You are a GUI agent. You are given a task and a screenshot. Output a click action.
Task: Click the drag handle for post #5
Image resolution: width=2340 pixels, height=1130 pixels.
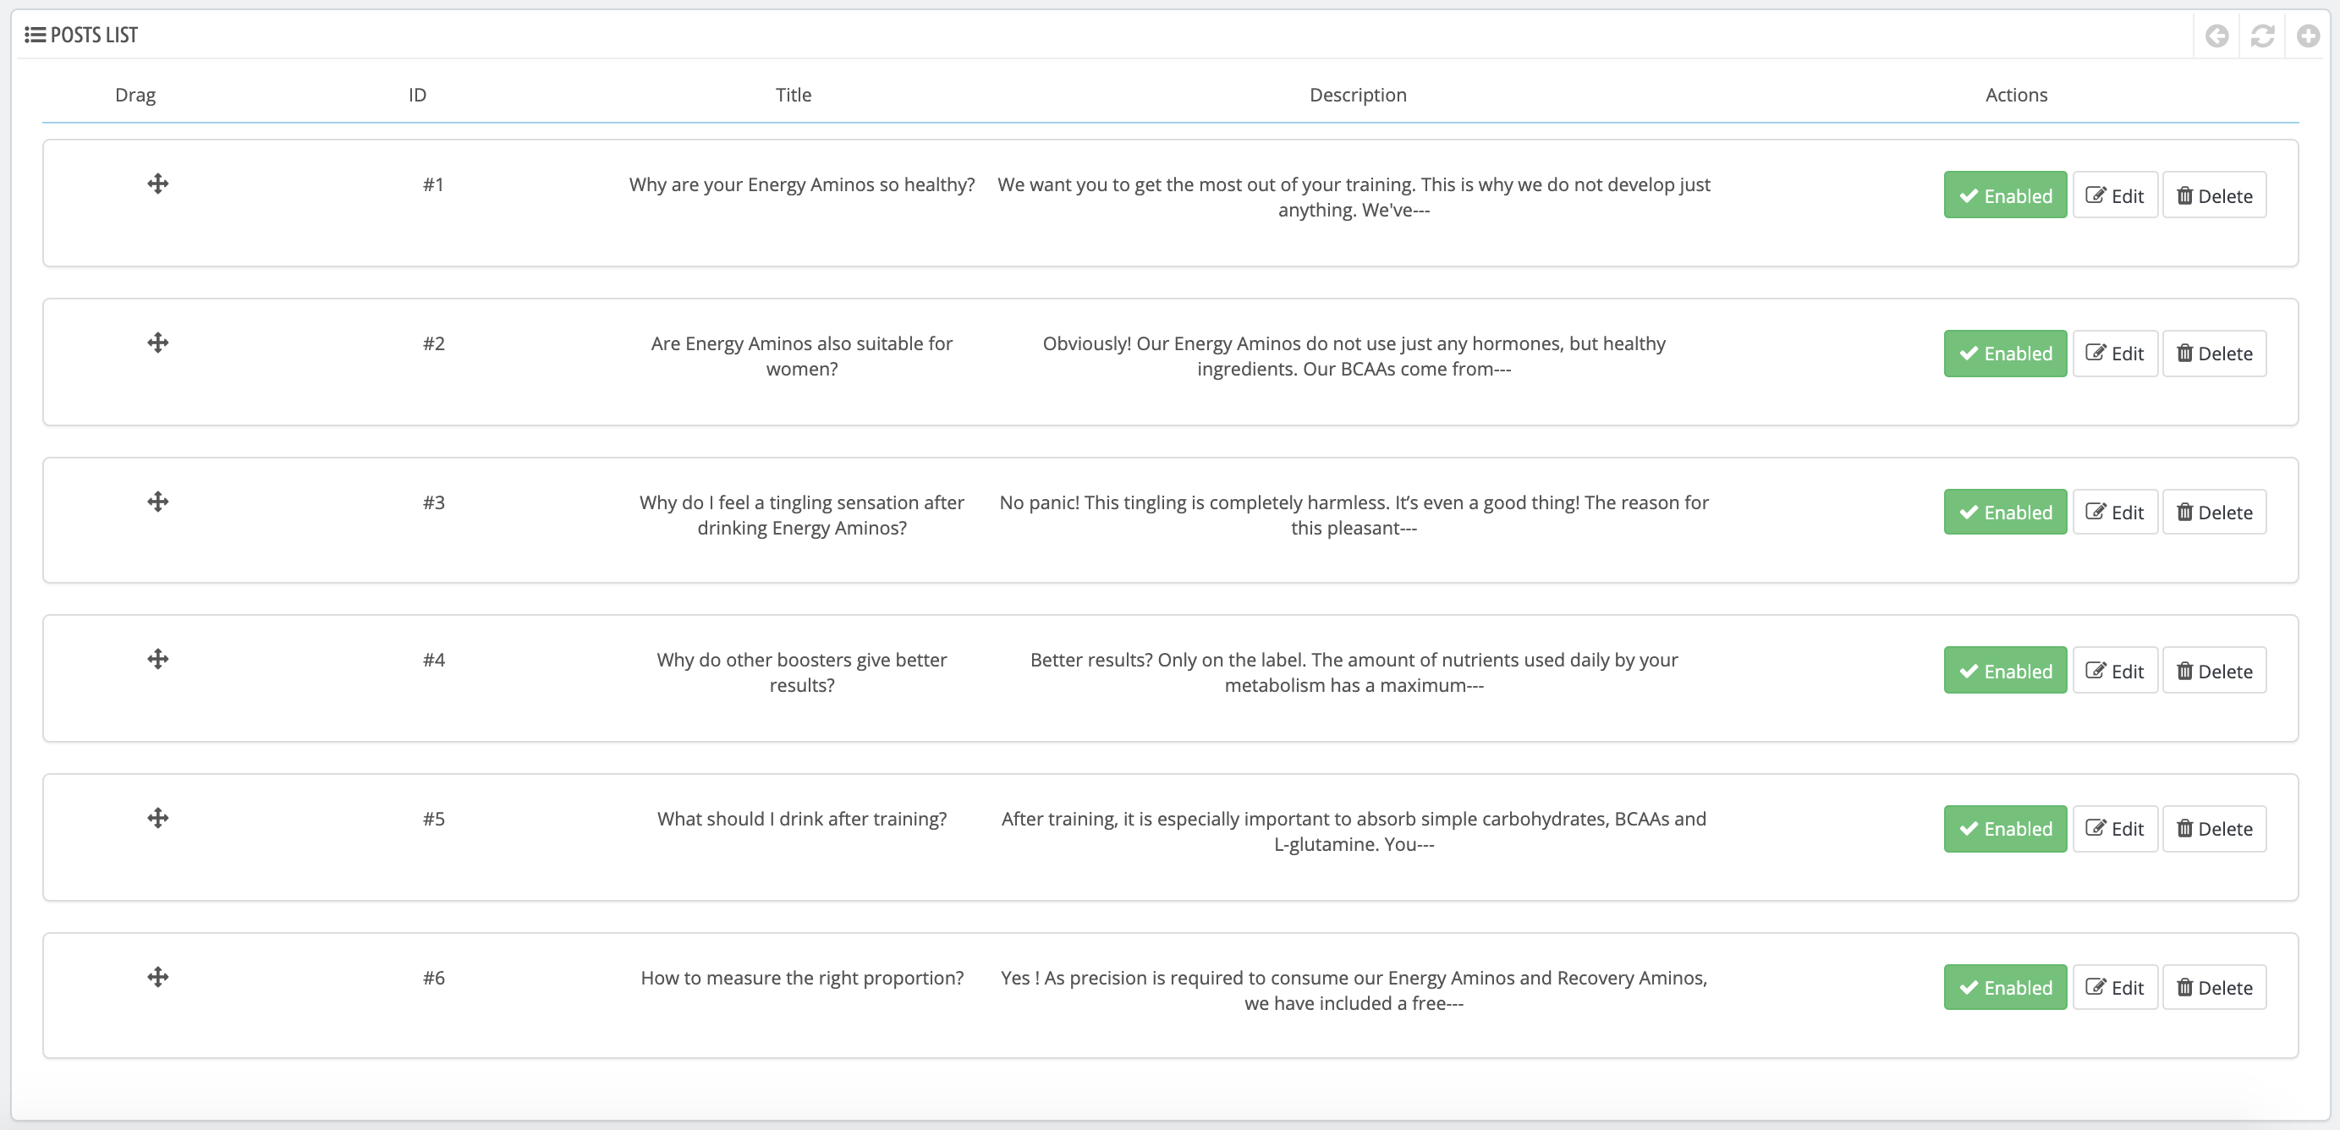coord(158,819)
